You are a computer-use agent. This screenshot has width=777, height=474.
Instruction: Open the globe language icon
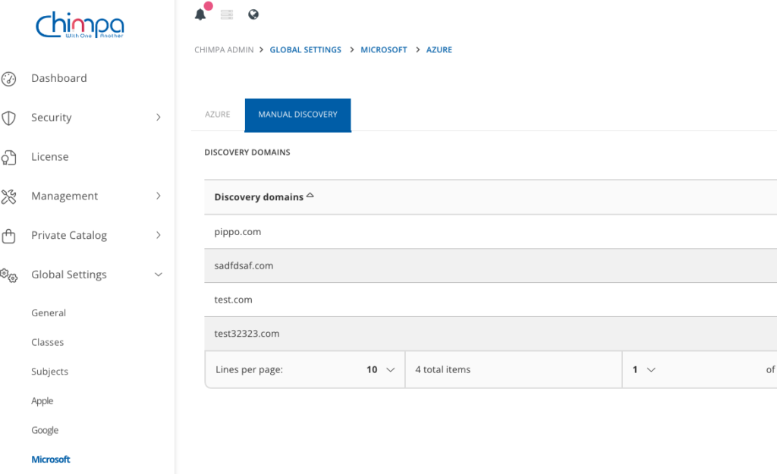pos(253,14)
